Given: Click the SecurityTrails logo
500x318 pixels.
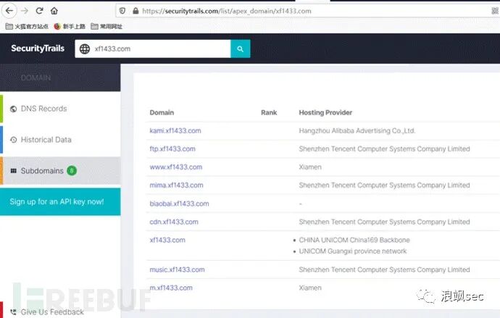Looking at the screenshot, I should click(x=38, y=49).
